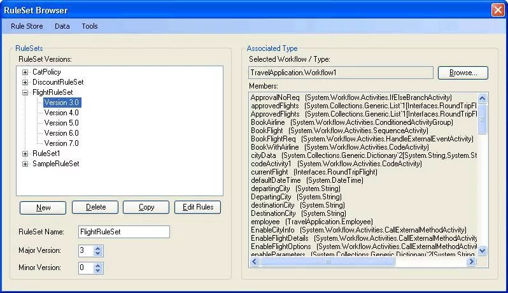Image resolution: width=508 pixels, height=293 pixels.
Task: Expand the SampleRuleSet node
Action: (25, 164)
